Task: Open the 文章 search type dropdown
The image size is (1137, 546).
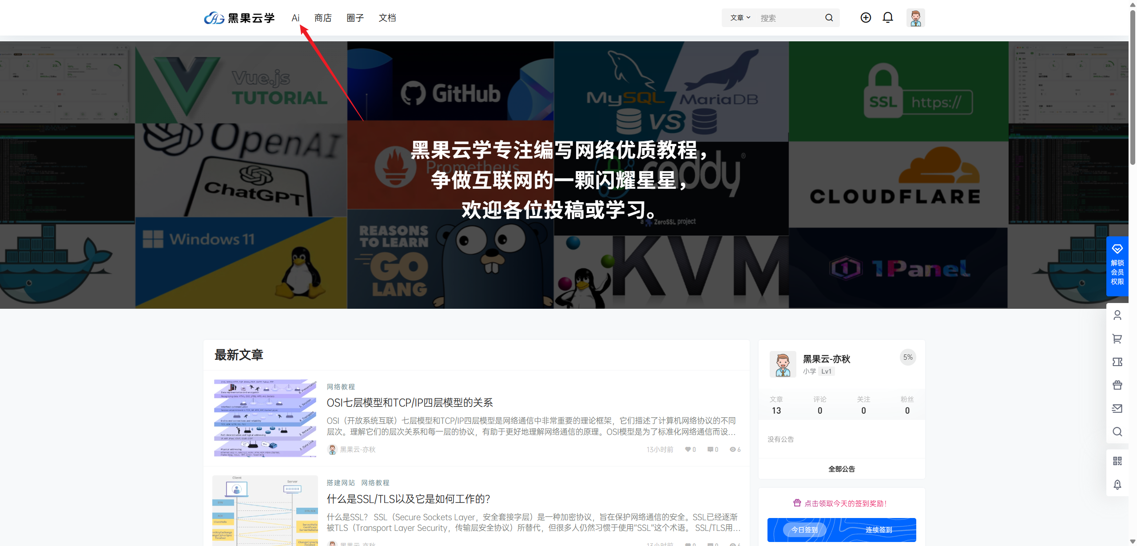Action: [x=739, y=18]
